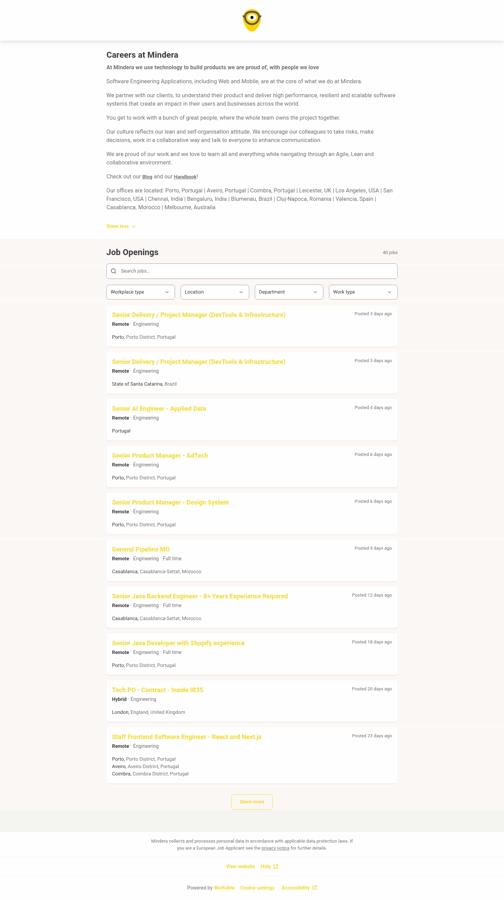Click Coimbra, Coimbra District, Portugal text
The width and height of the screenshot is (504, 900).
tap(150, 774)
